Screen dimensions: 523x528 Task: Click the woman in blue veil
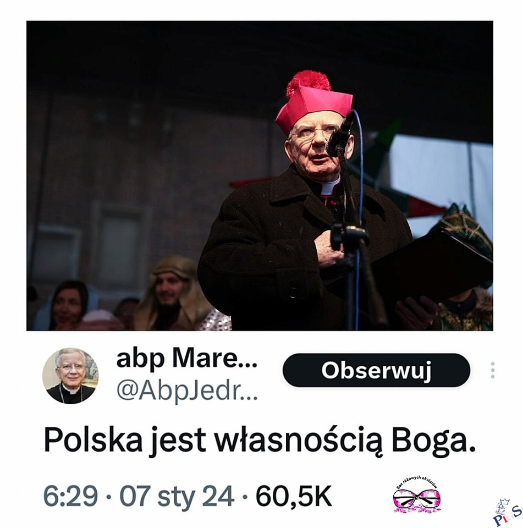pyautogui.click(x=68, y=306)
